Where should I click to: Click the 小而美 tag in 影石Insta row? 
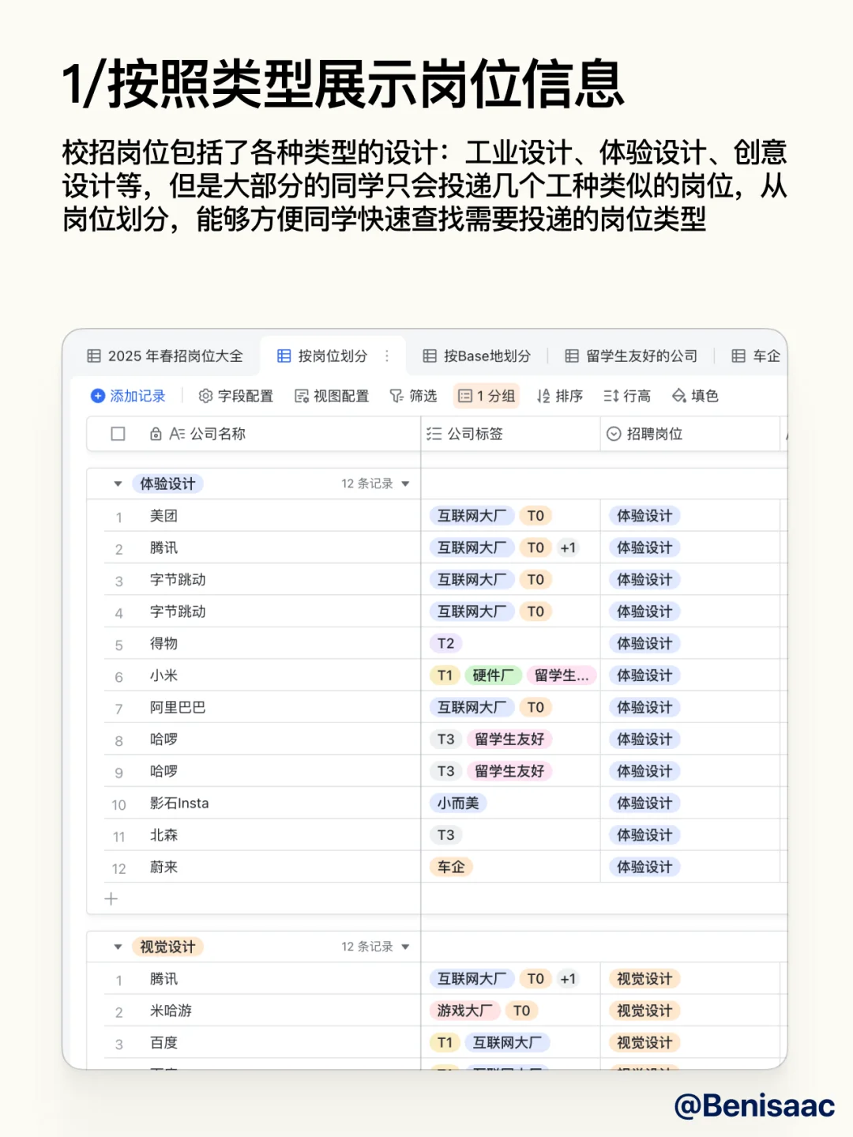click(458, 803)
